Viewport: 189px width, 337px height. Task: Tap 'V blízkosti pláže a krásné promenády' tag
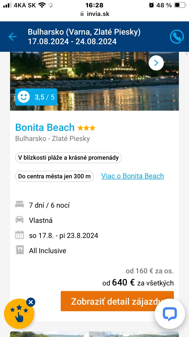68,158
